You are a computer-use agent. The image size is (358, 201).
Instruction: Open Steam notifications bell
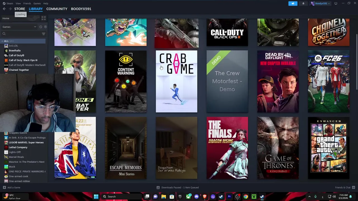pyautogui.click(x=303, y=3)
